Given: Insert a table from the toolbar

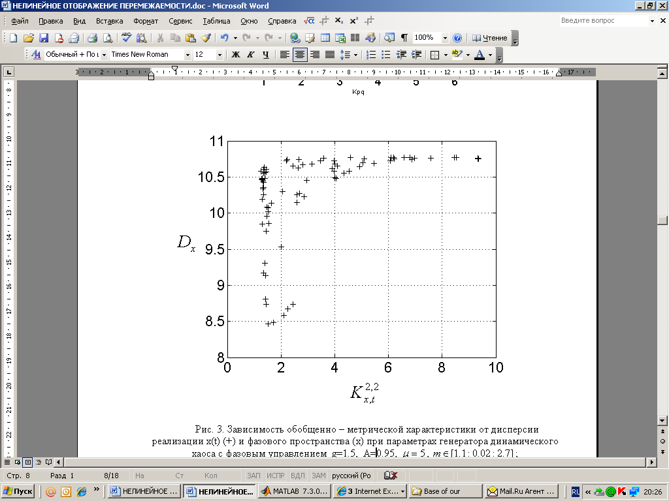Looking at the screenshot, I should (325, 38).
